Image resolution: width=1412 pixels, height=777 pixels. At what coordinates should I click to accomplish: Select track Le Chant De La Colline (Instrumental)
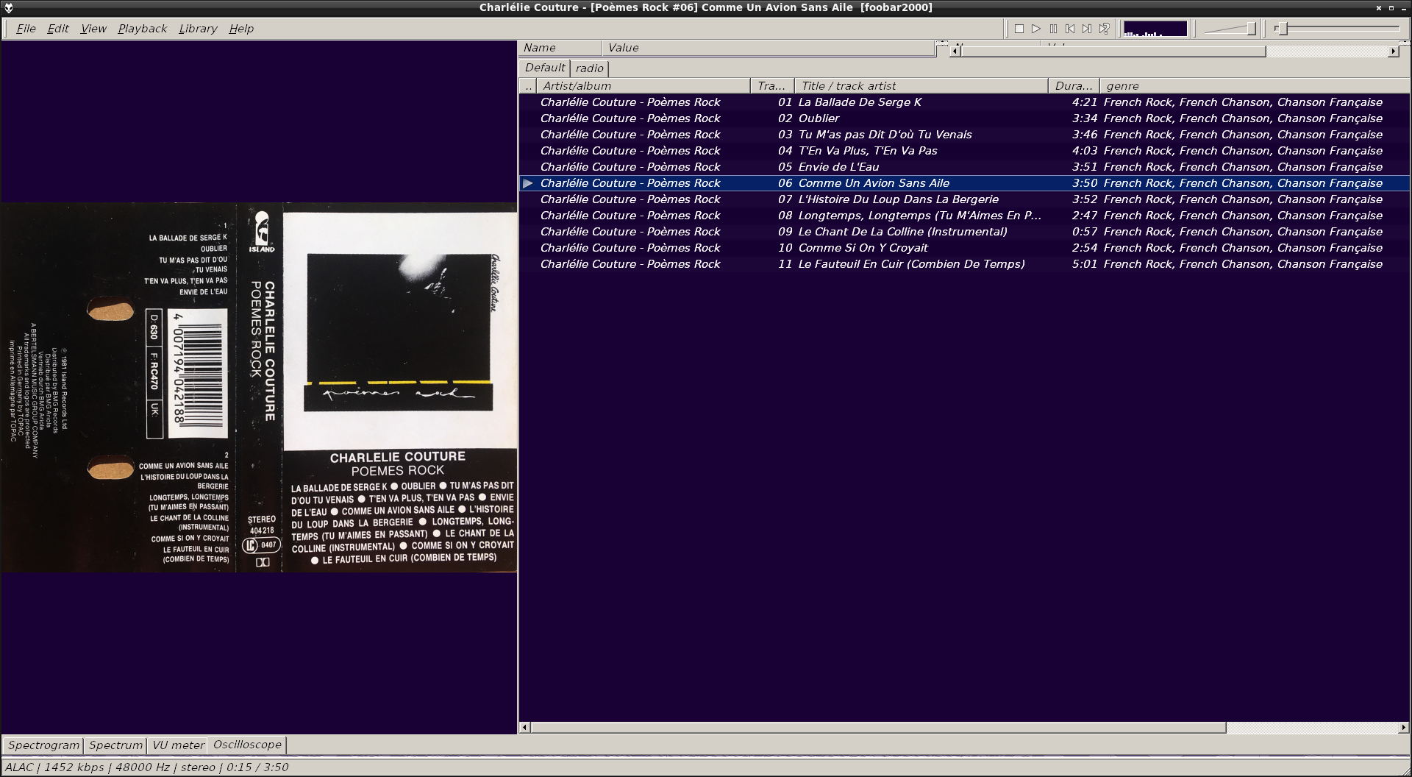[x=964, y=232]
